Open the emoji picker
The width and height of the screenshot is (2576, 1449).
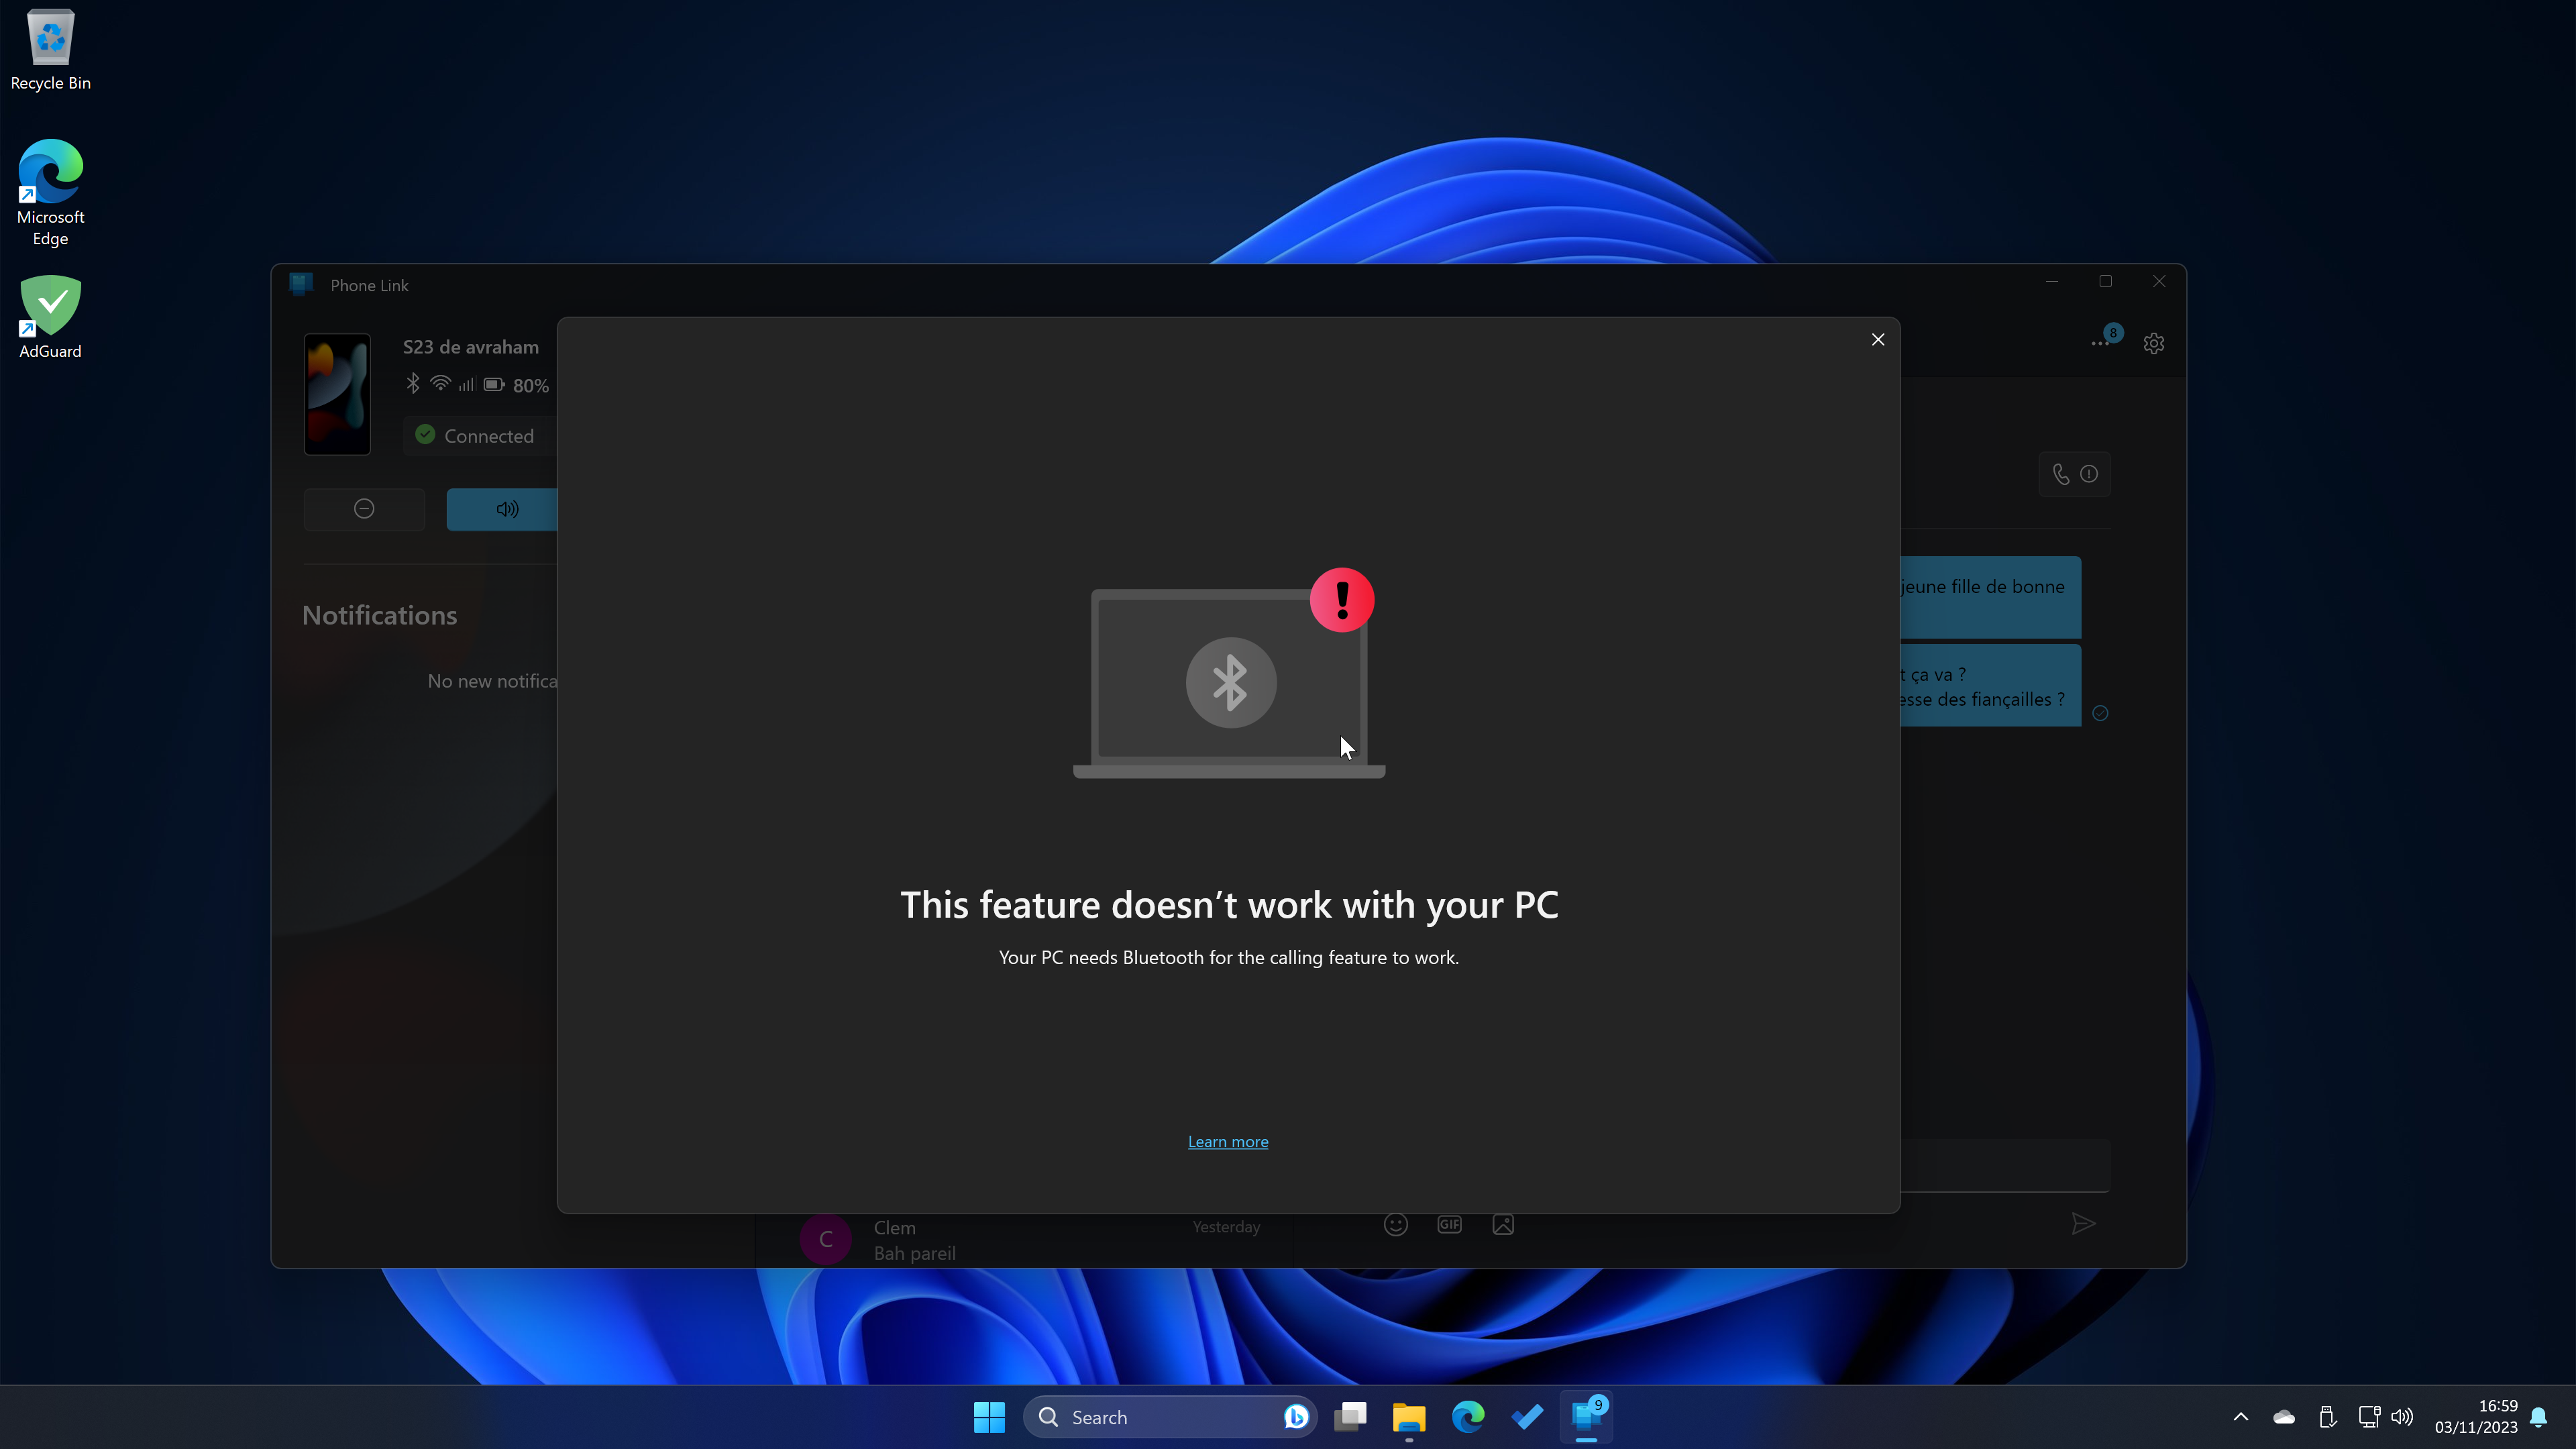[x=1395, y=1225]
